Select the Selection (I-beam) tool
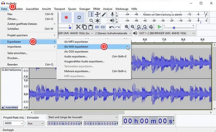The height and width of the screenshot is (132, 216). click(91, 15)
